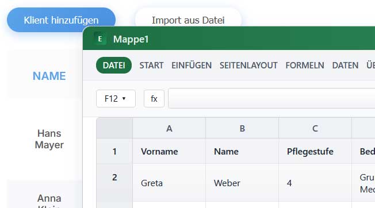Click the NAME column header in client list

[49, 76]
